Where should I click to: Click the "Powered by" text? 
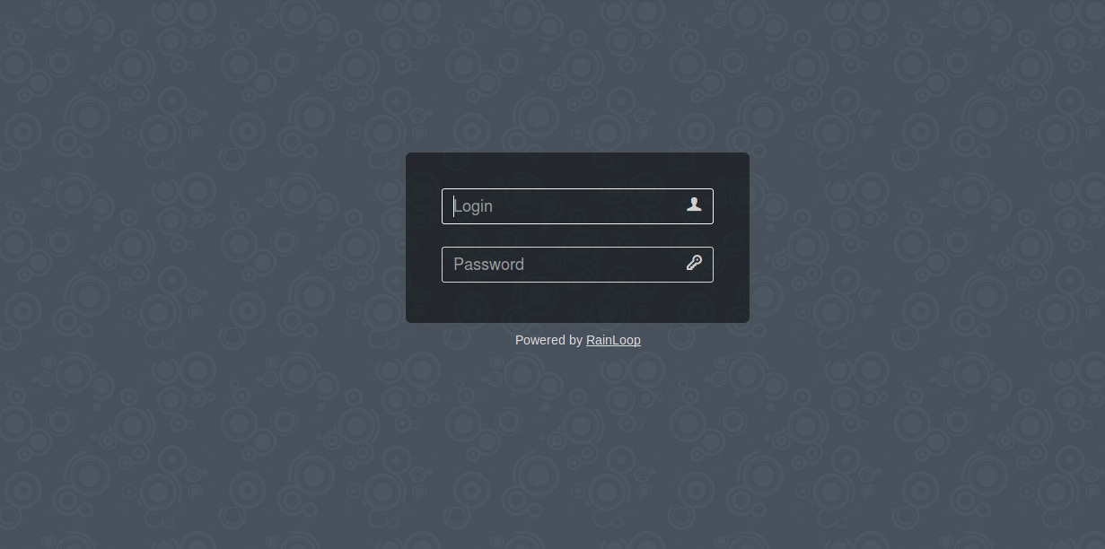point(548,340)
